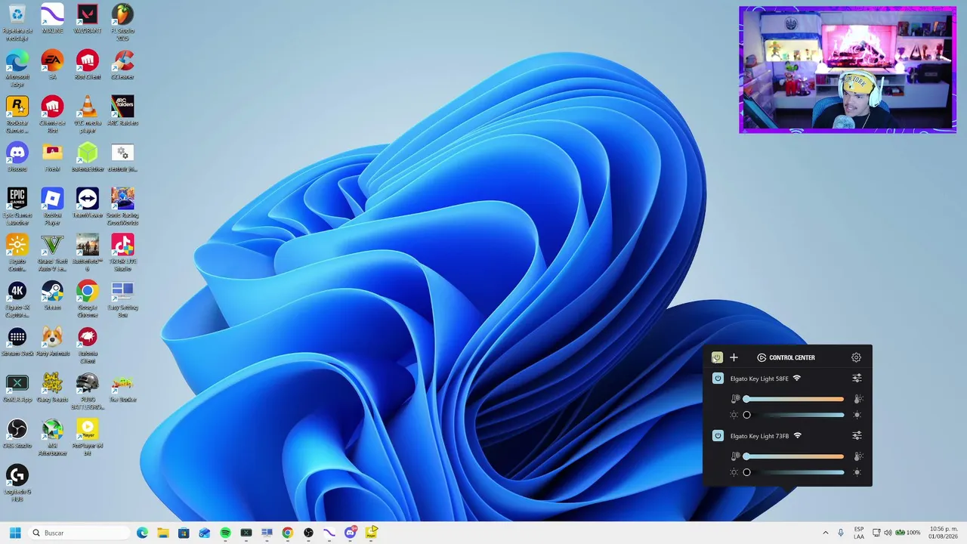Open settings sliders for Key Light 73FB
Screen dimensions: 967x544
click(x=857, y=436)
